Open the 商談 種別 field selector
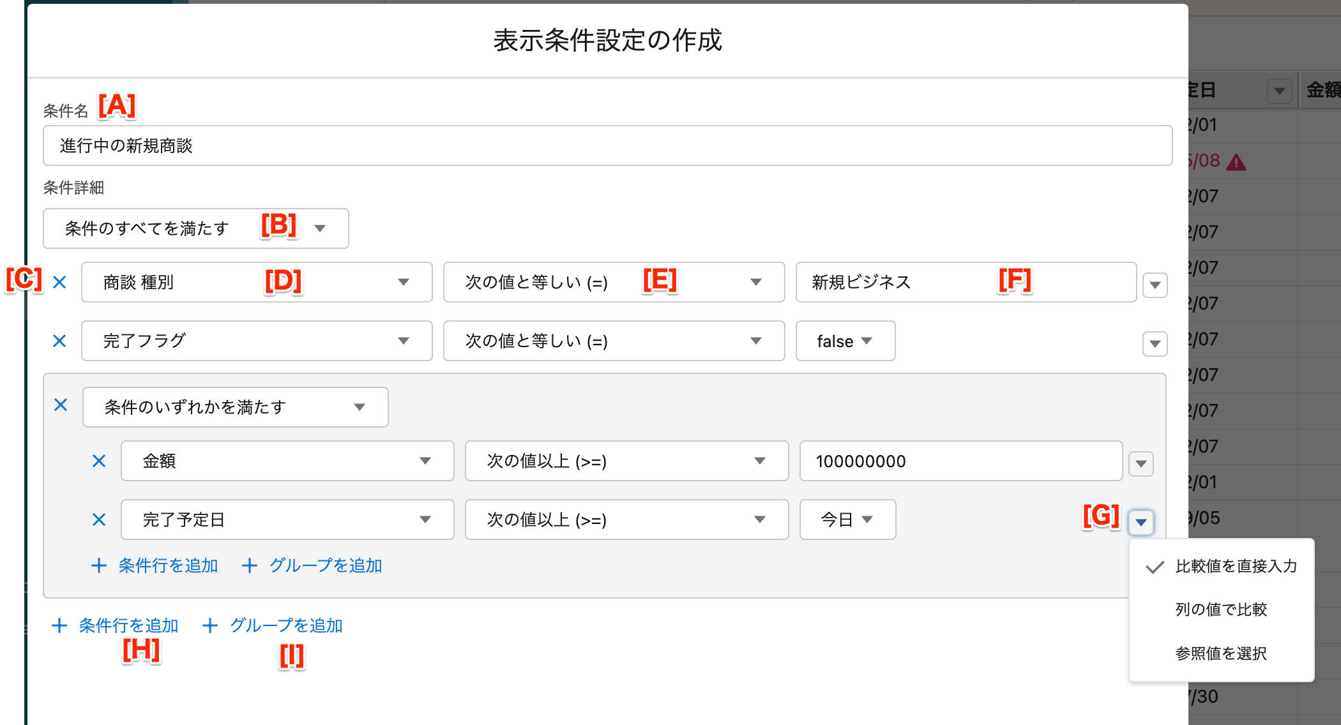This screenshot has height=725, width=1341. [256, 282]
